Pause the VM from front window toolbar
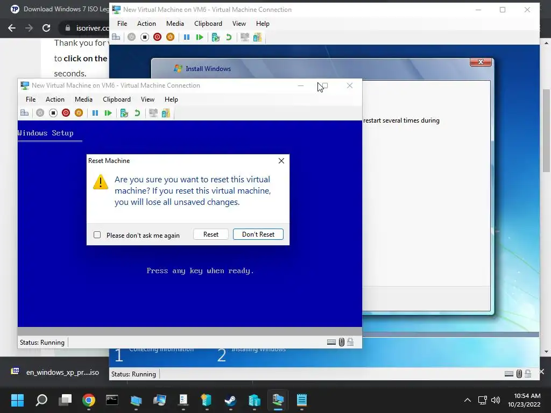This screenshot has height=413, width=551. [x=95, y=113]
